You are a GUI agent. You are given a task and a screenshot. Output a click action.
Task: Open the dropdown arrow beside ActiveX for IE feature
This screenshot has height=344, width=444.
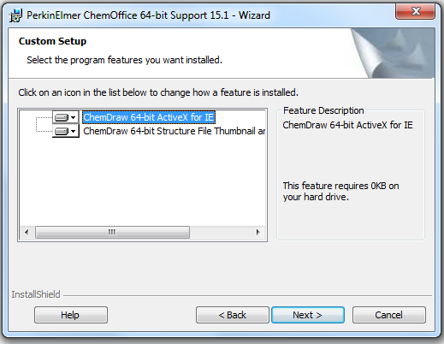tap(74, 117)
